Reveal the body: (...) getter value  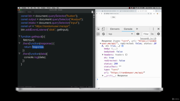coord(114,49)
